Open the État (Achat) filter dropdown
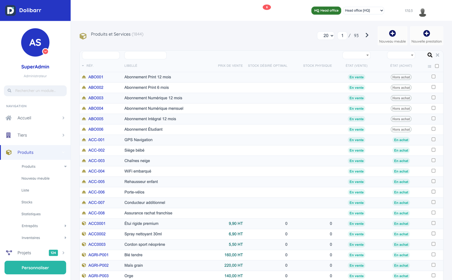This screenshot has height=280, width=452. click(x=401, y=55)
